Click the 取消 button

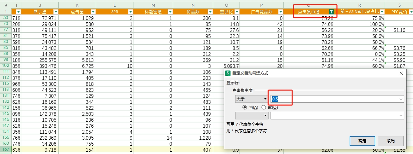[391, 141]
